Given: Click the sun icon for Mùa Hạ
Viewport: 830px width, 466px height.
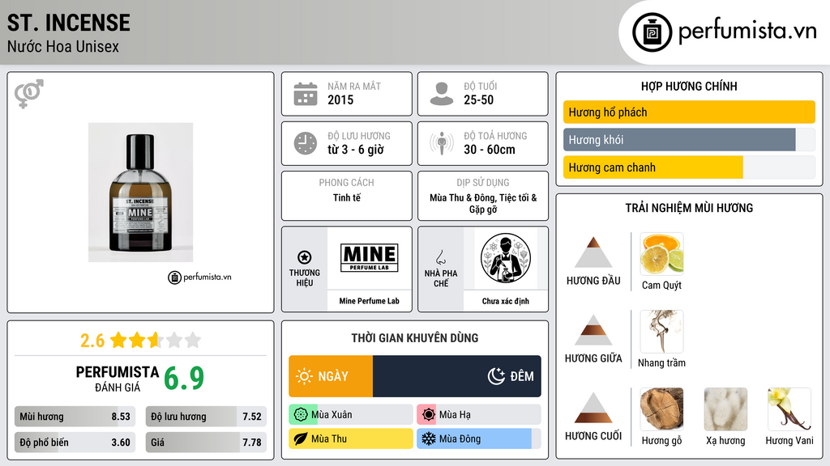Looking at the screenshot, I should [429, 415].
